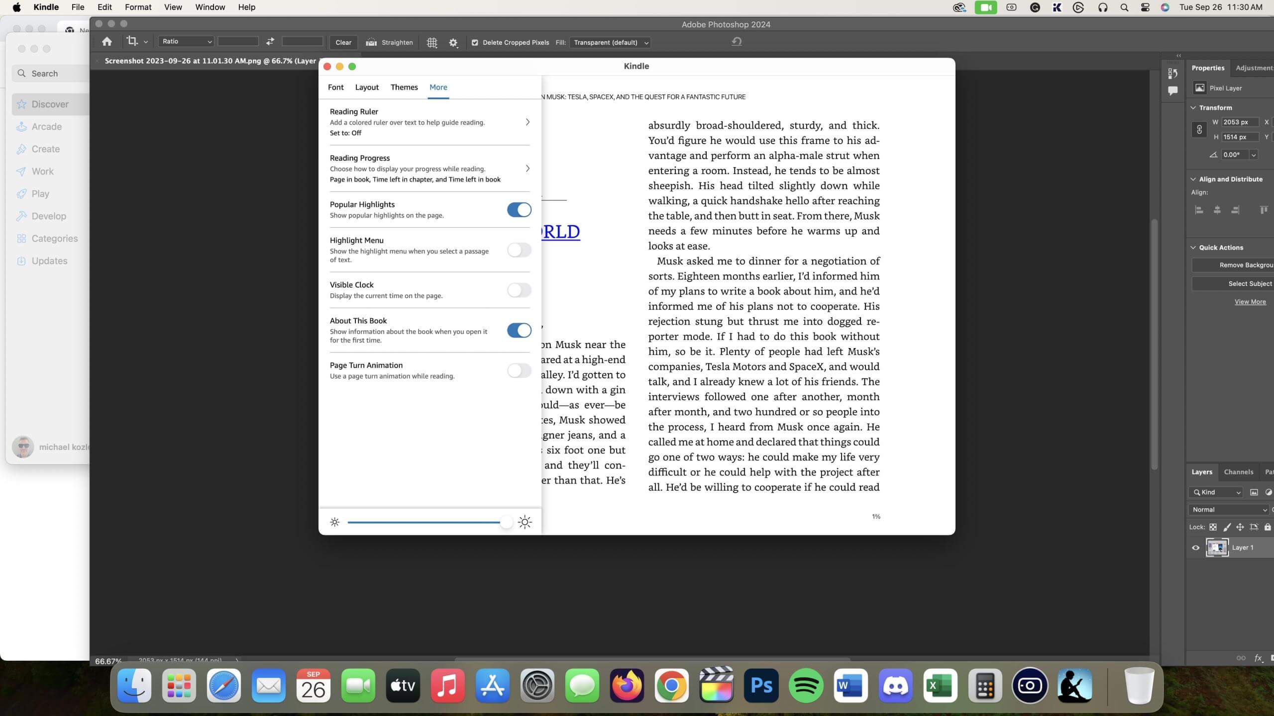Swap width and height crop ratio values
This screenshot has height=716, width=1274.
coord(270,42)
